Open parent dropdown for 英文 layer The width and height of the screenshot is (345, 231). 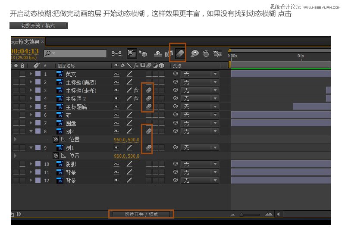(x=200, y=74)
